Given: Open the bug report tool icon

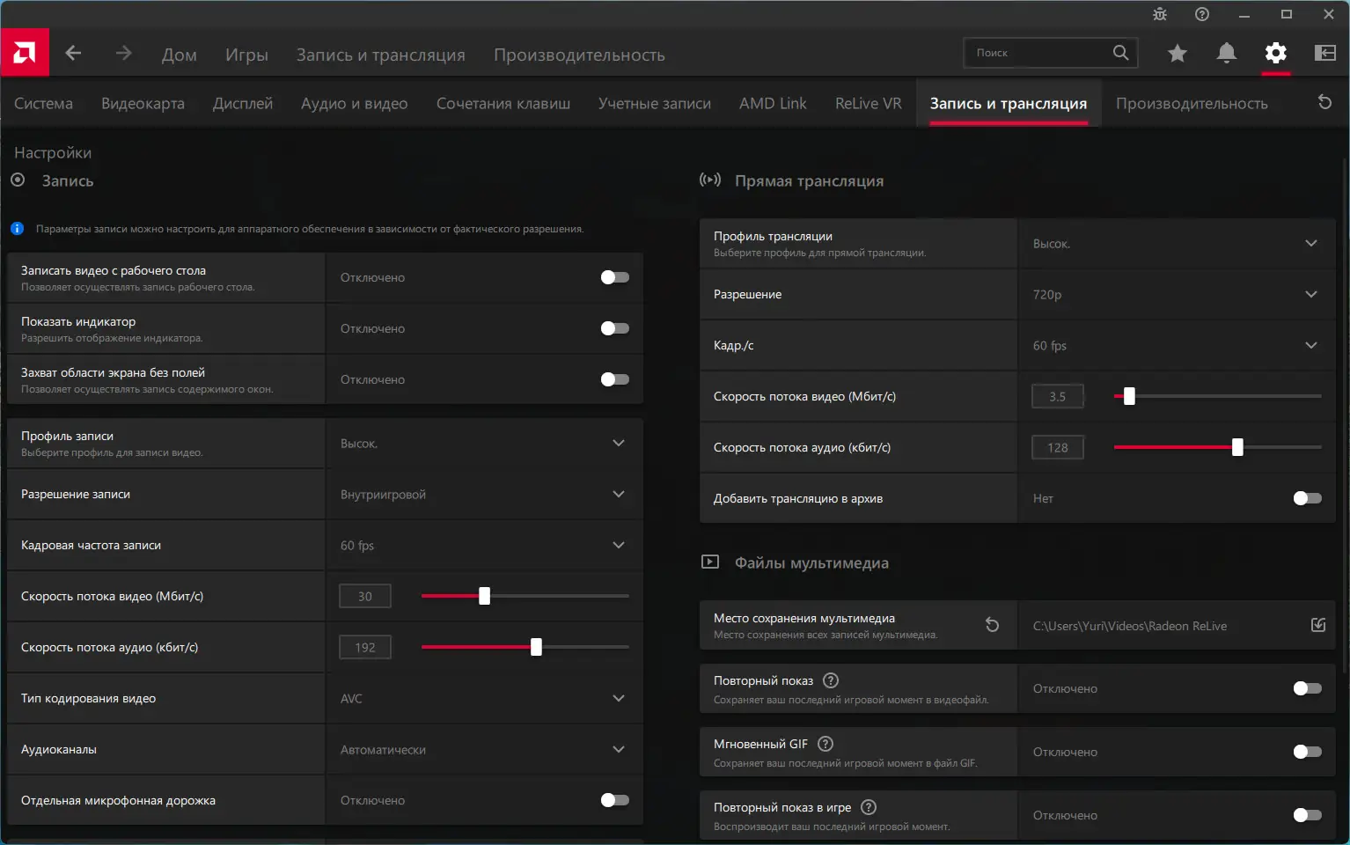Looking at the screenshot, I should [1160, 14].
